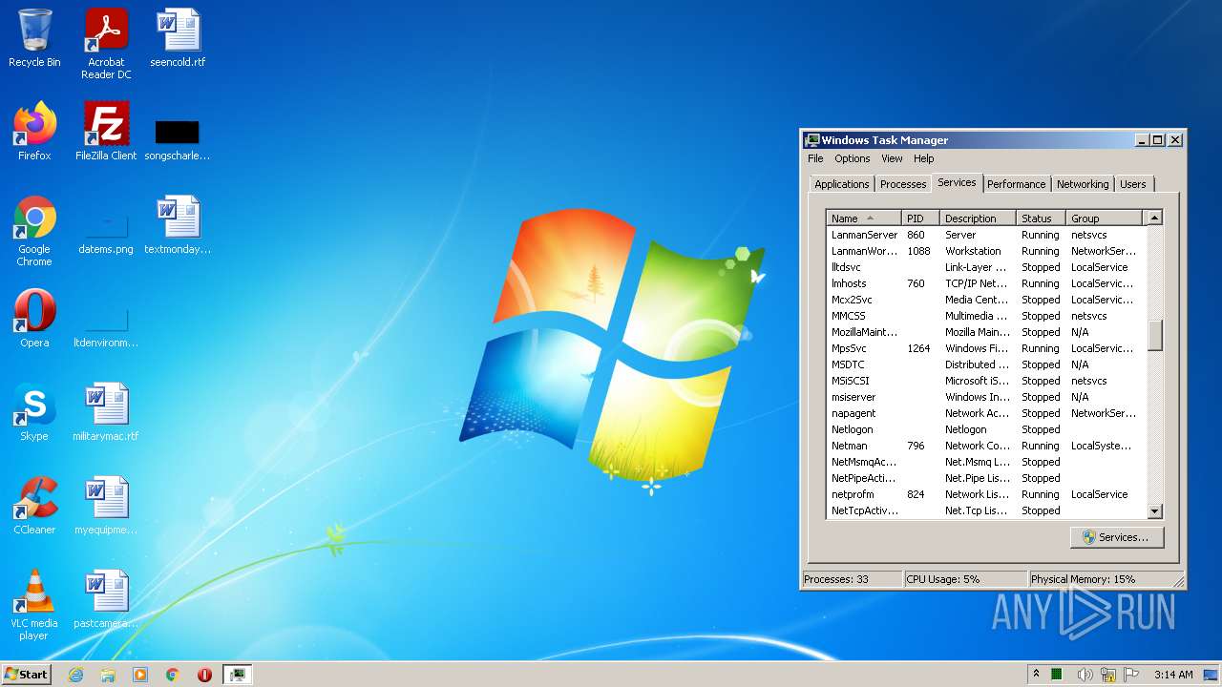Open the media player taskbar icon
This screenshot has width=1222, height=687.
[140, 675]
